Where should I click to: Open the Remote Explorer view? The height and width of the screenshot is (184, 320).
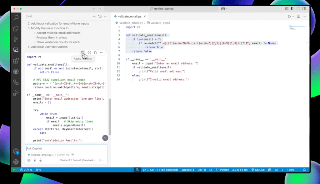[16, 82]
